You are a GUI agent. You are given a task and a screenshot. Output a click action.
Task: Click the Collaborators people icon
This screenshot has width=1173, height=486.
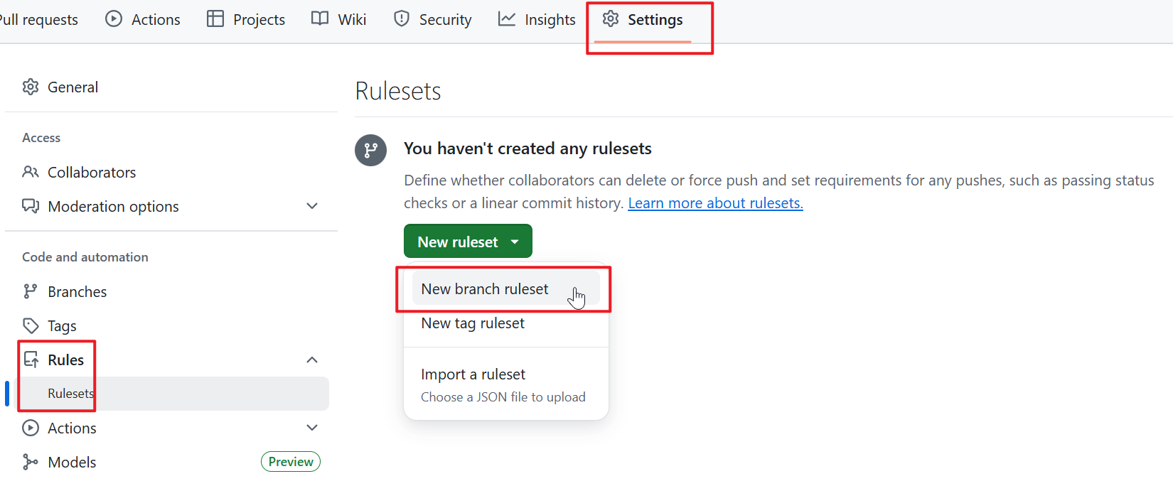click(31, 172)
